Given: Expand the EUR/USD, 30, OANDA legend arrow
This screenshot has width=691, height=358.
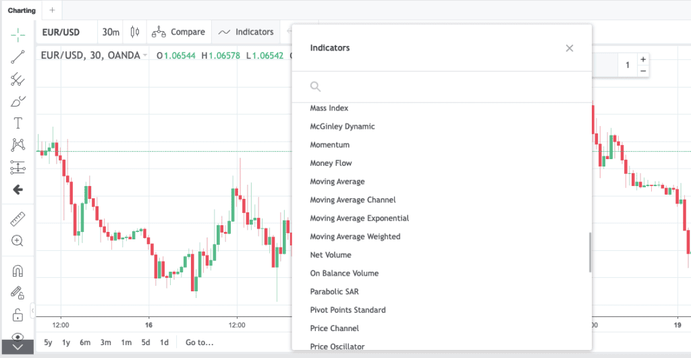Looking at the screenshot, I should (144, 55).
